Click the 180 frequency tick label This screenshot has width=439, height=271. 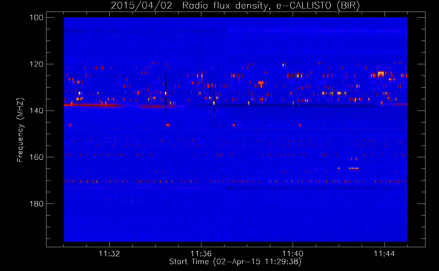(x=36, y=204)
